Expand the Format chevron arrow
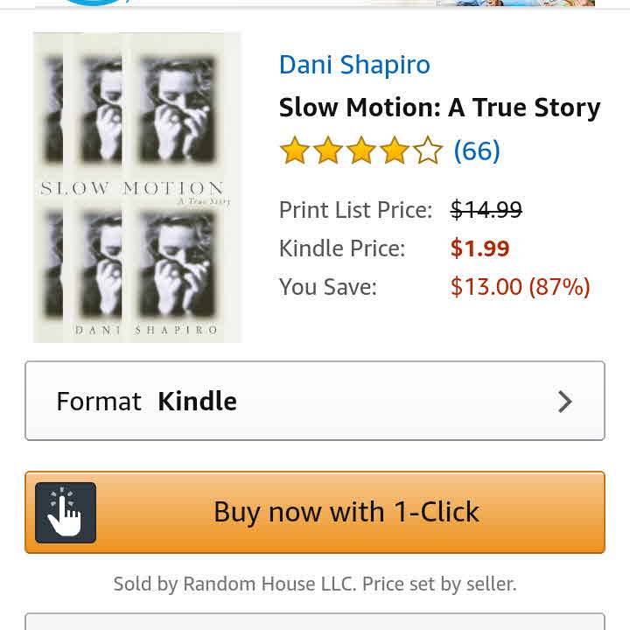The width and height of the screenshot is (630, 630). 565,402
